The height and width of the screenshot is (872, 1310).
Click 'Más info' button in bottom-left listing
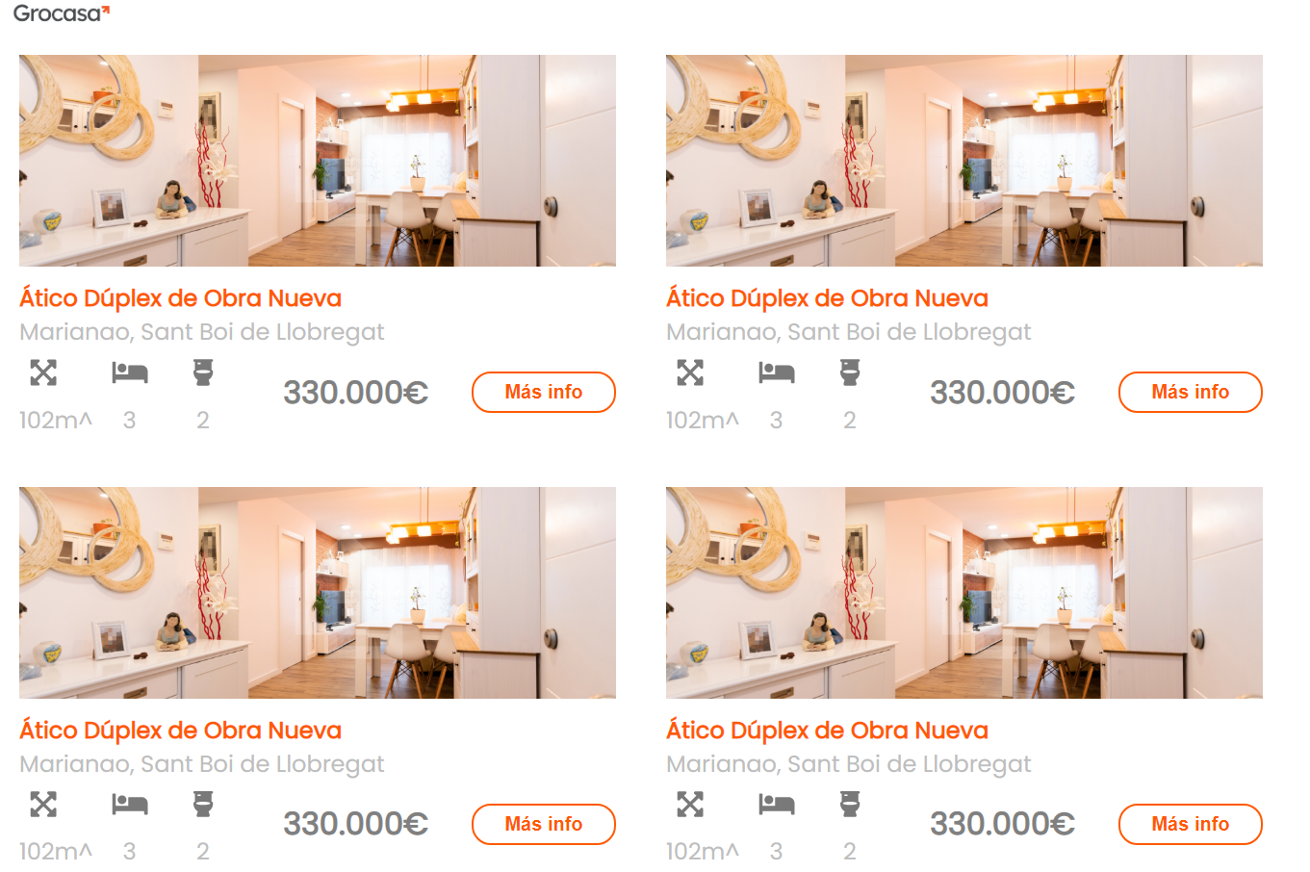point(544,824)
